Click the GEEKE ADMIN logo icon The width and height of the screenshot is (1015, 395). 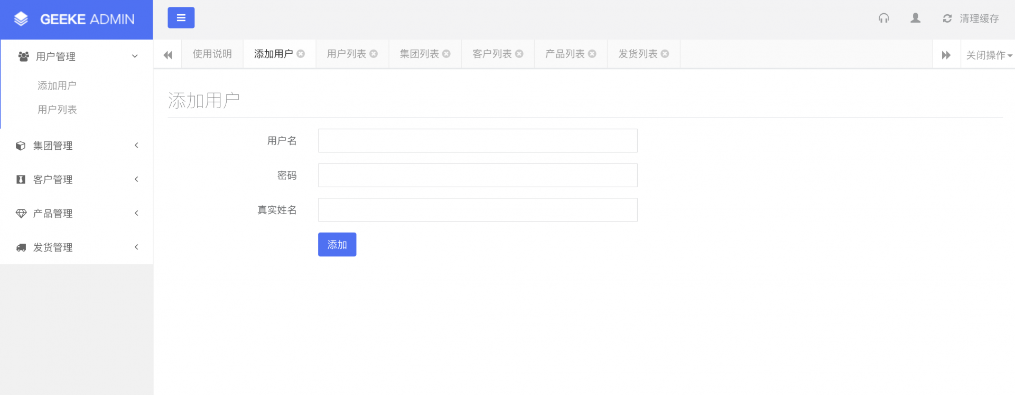click(21, 19)
